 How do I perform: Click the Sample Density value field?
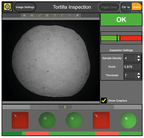[130, 58]
